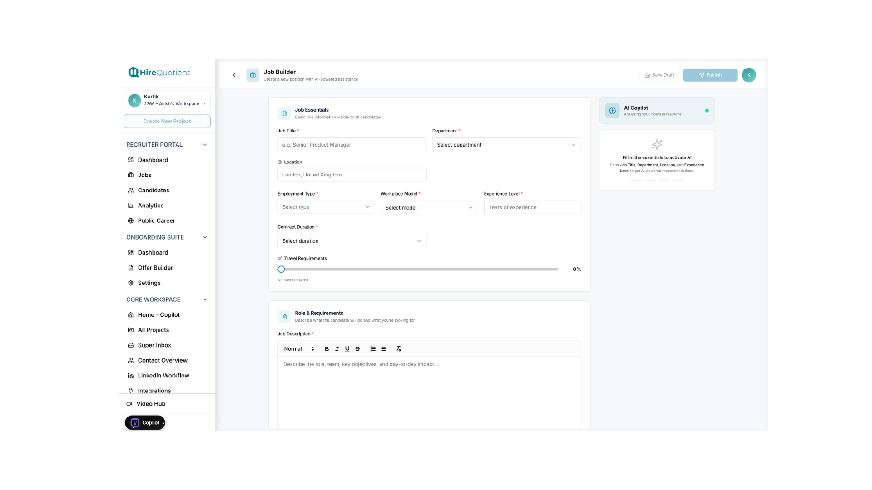
Task: Collapse the Core Workspace section
Action: [x=205, y=299]
